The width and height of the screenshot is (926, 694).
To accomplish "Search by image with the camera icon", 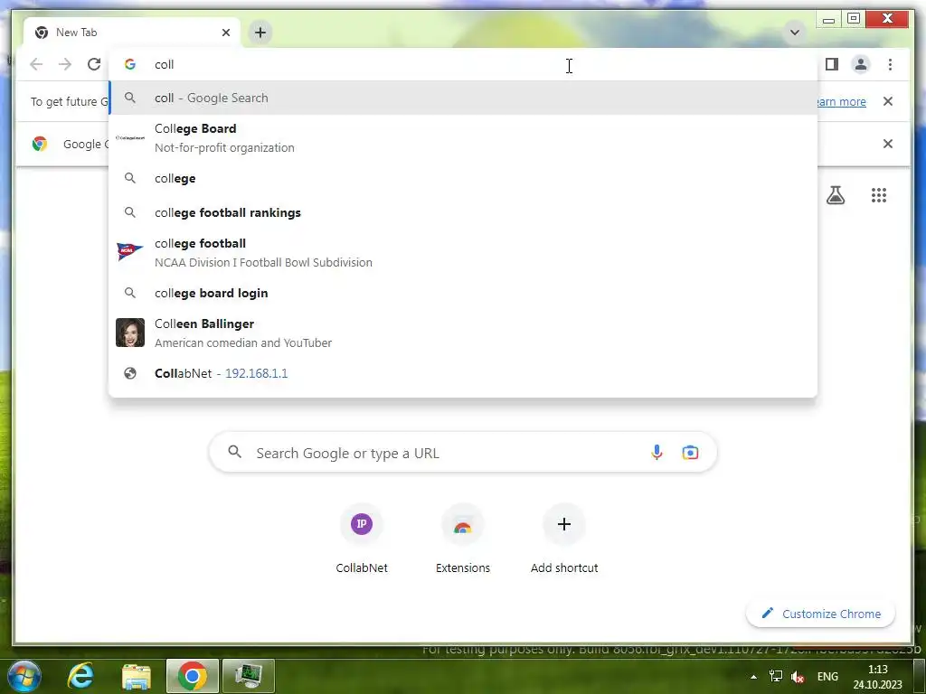I will (x=690, y=453).
